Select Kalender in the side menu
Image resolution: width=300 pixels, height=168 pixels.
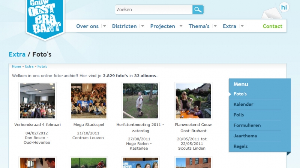pos(243,105)
